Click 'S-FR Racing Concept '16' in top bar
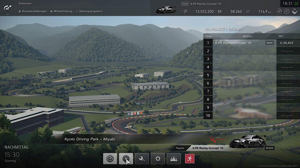Screen dimensions: 300x168 [x=205, y=4]
